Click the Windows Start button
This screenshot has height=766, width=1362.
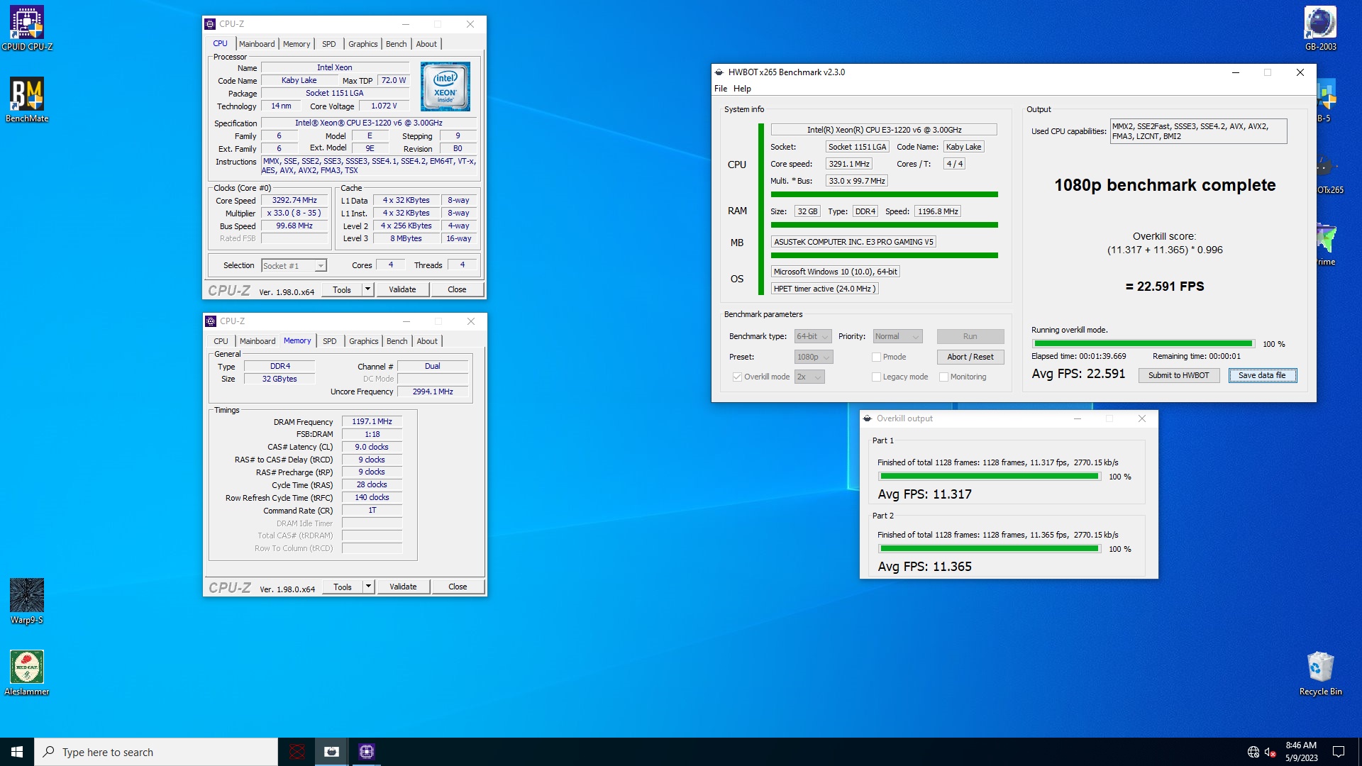point(17,752)
